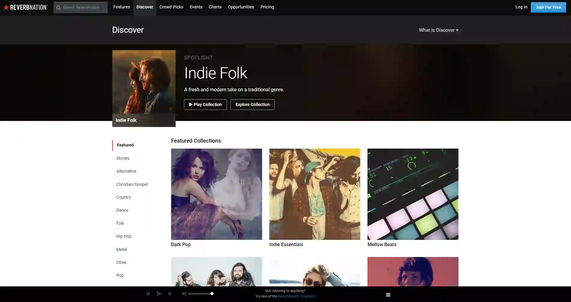
Task: Open the Indie Folk spotlight thumbnail
Action: point(144,88)
